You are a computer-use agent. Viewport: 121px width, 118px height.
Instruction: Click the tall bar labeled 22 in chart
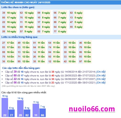(x=5, y=107)
